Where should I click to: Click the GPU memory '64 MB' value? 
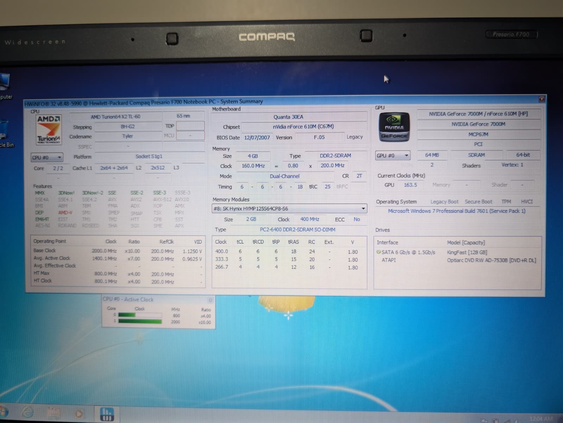pyautogui.click(x=432, y=155)
